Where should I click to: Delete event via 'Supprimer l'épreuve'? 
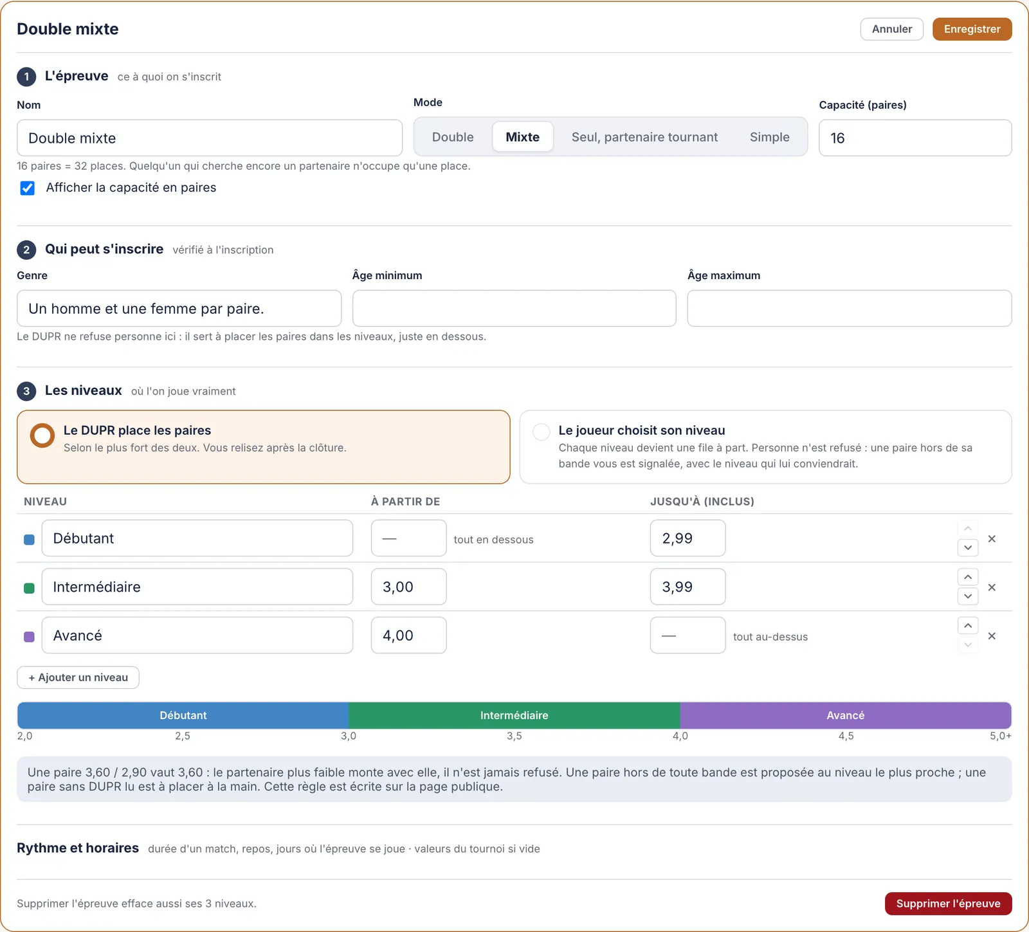click(948, 904)
